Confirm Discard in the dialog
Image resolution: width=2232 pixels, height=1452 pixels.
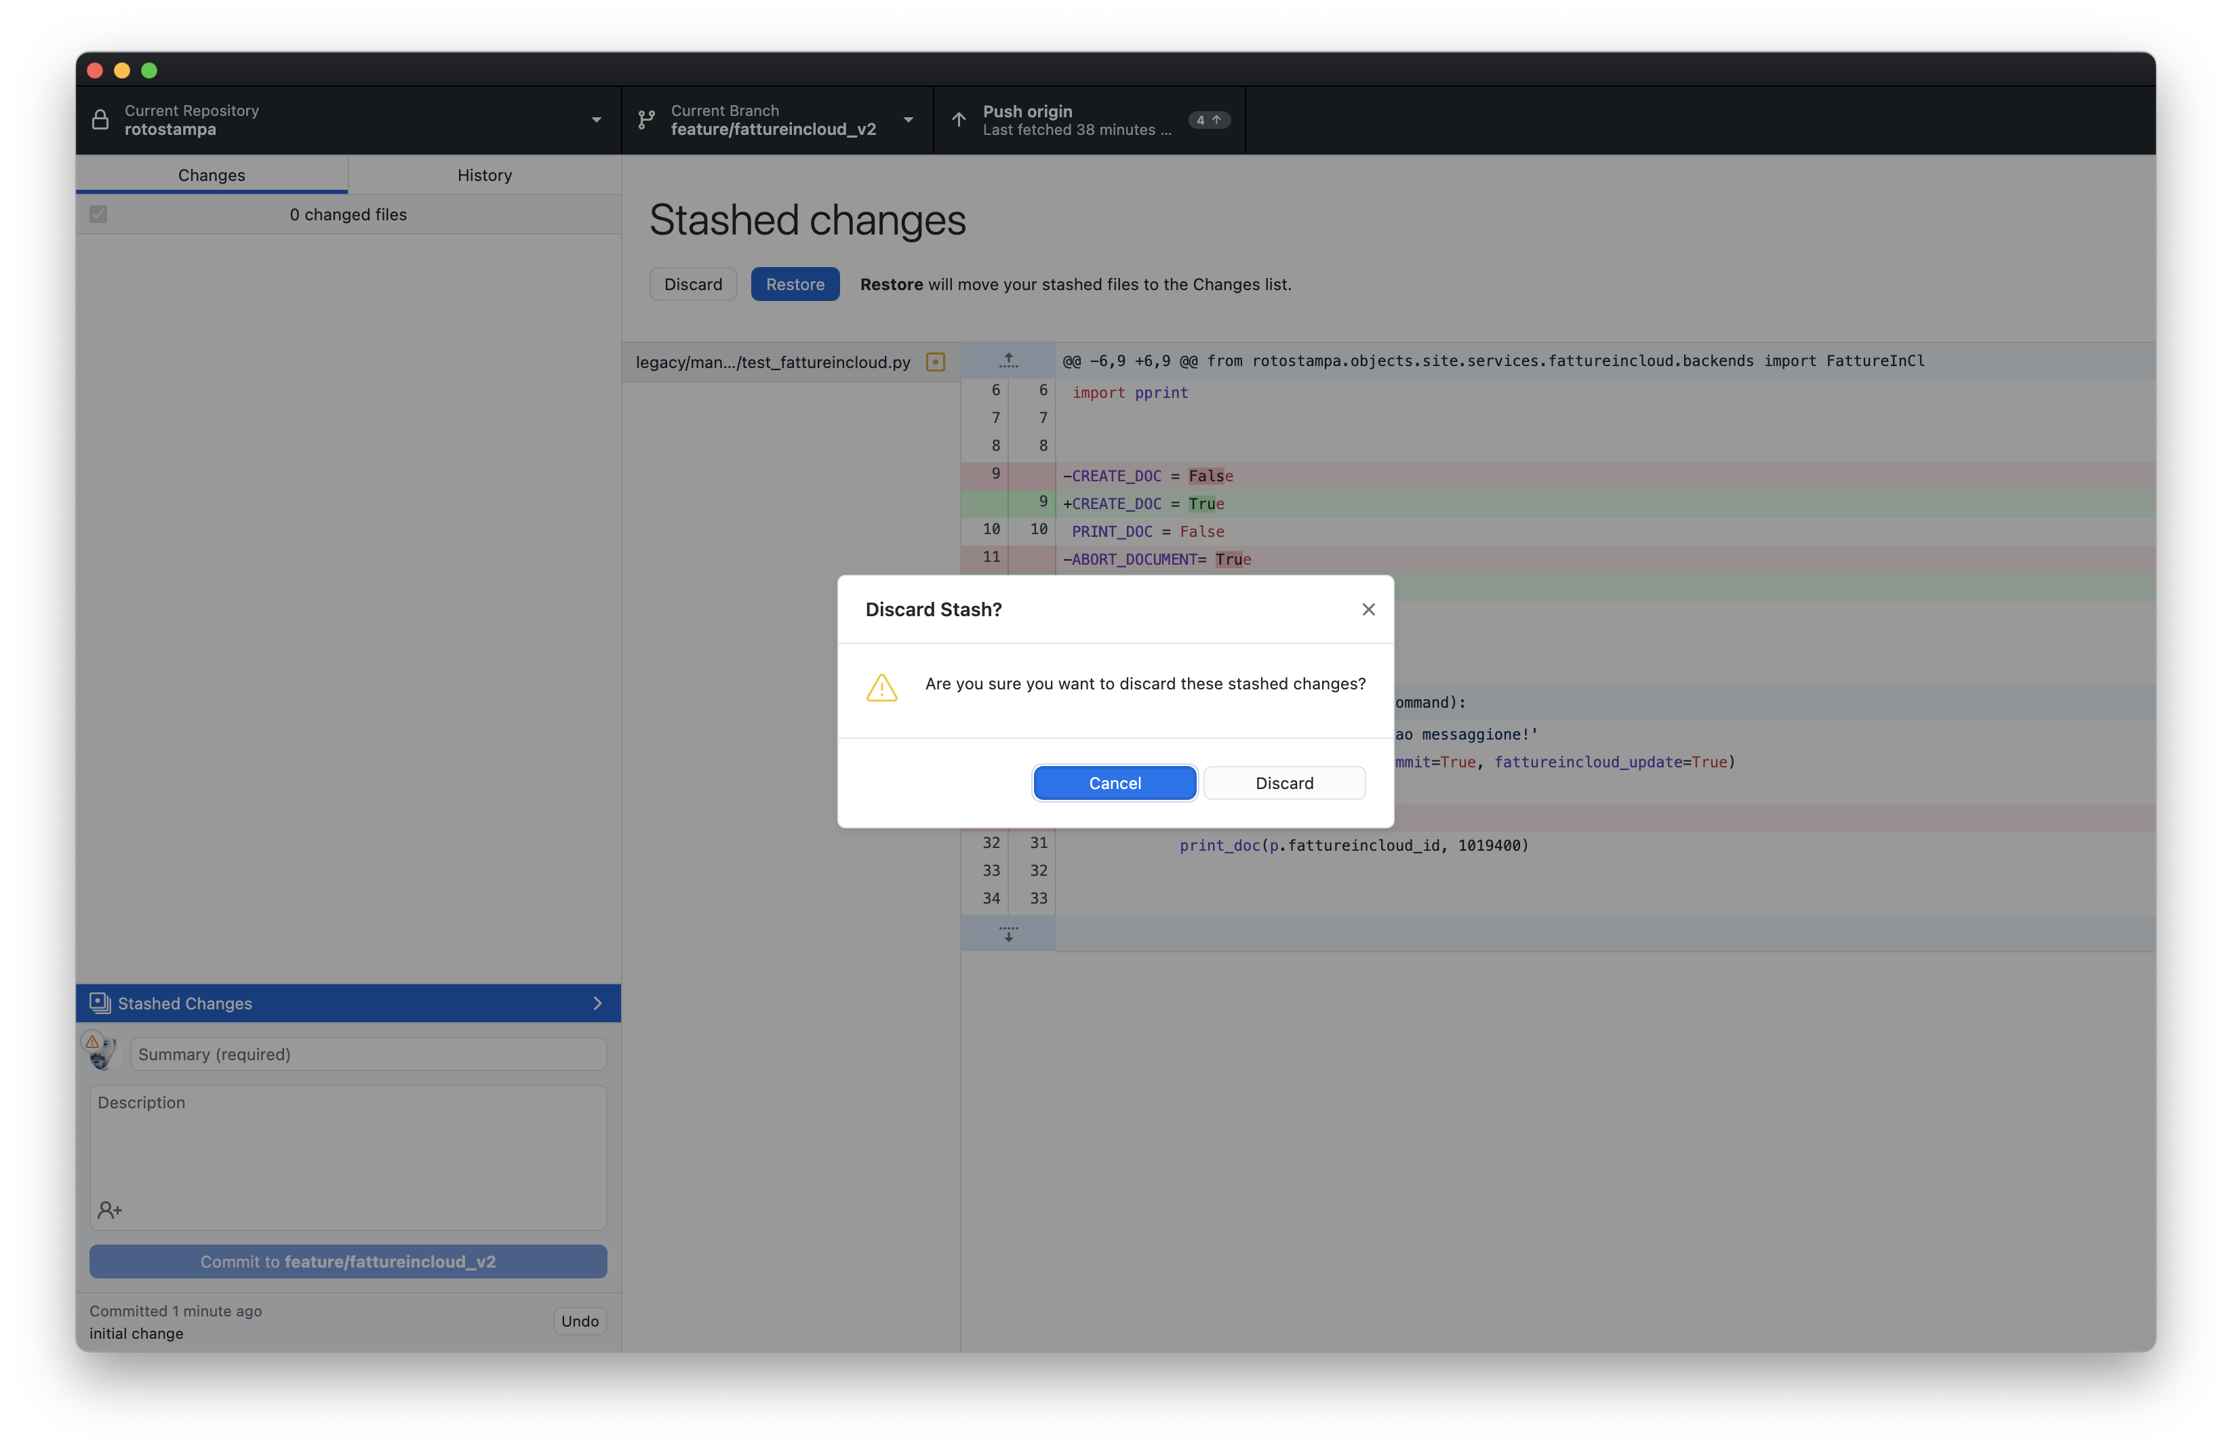tap(1284, 783)
